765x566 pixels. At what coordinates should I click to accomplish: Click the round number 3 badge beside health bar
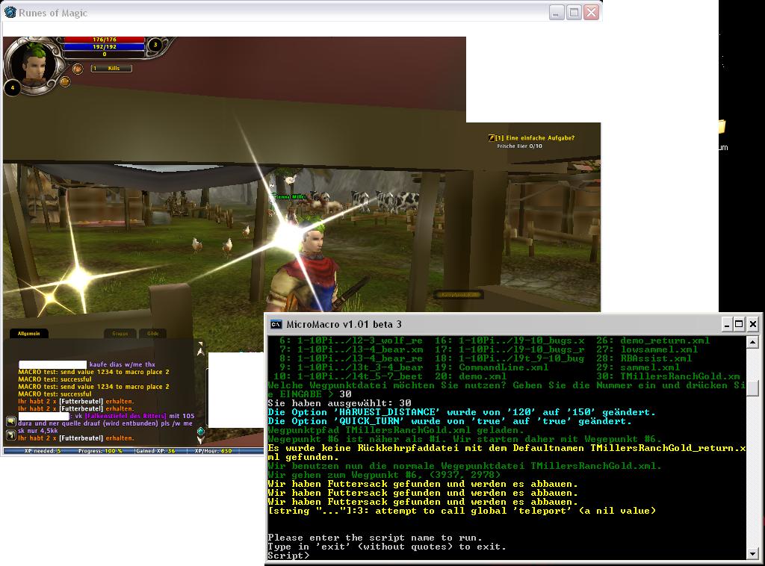tap(155, 44)
